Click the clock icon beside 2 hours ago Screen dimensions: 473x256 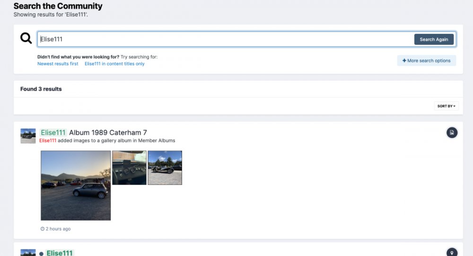click(43, 229)
